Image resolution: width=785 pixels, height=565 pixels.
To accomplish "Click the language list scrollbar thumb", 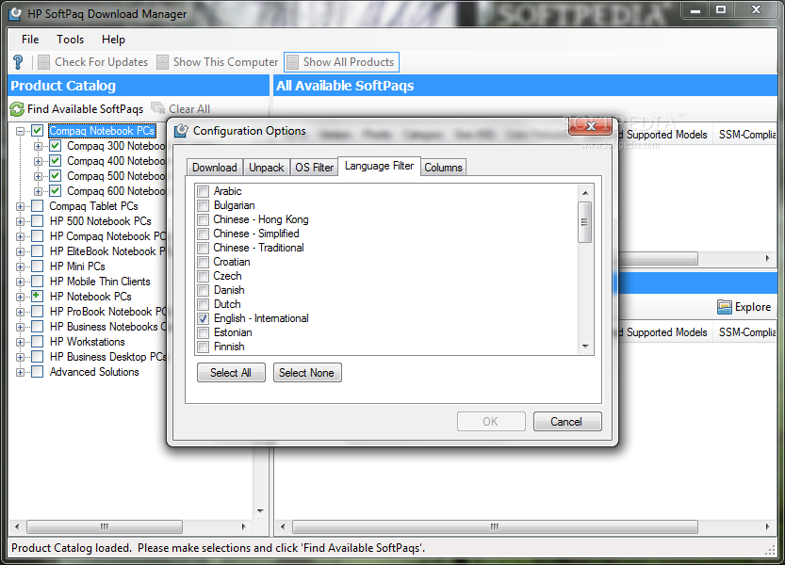I will click(x=584, y=222).
